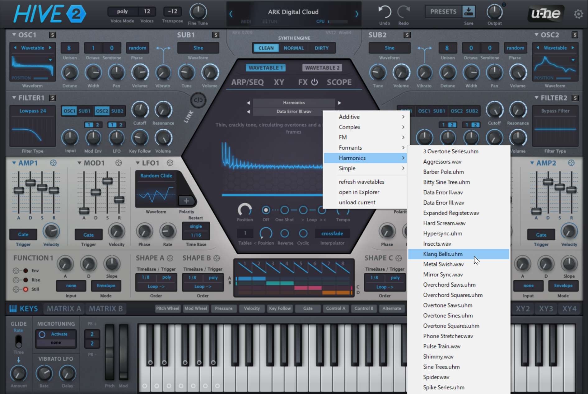This screenshot has width=588, height=394.
Task: Open settings gear icon
Action: click(579, 14)
